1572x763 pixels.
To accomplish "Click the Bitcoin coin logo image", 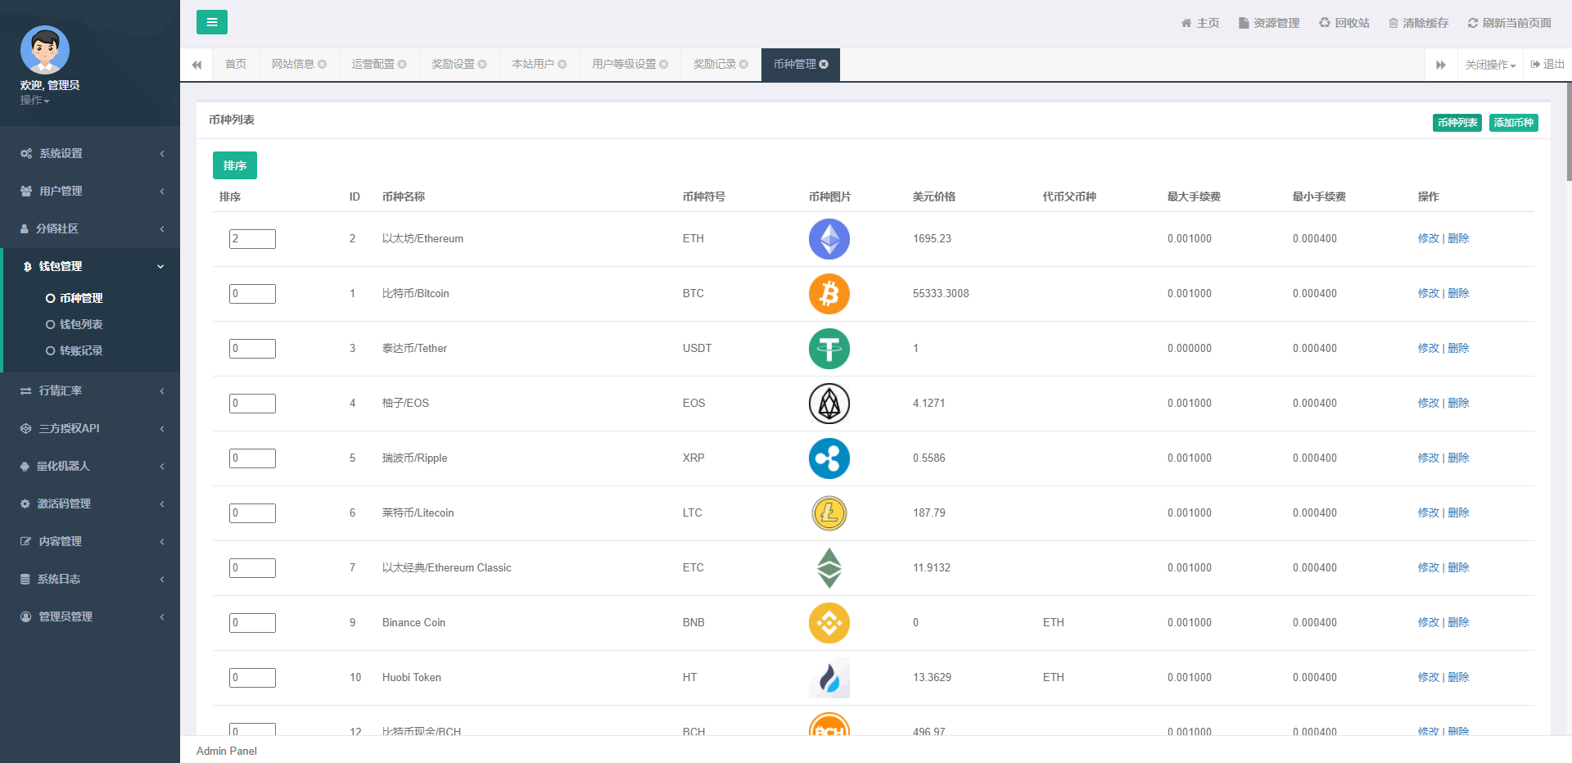I will pos(829,294).
